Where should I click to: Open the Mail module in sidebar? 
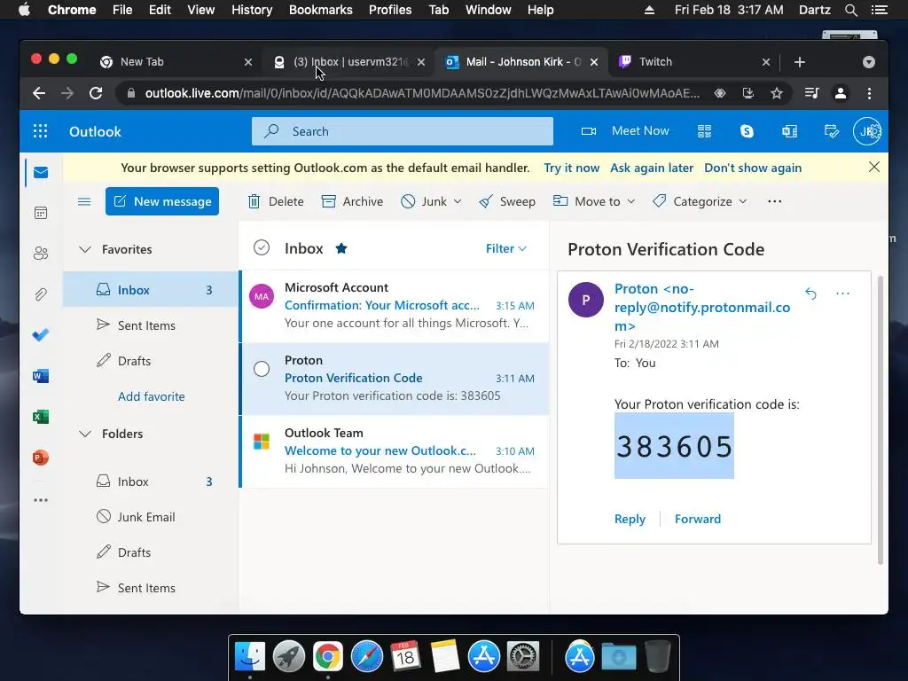41,173
